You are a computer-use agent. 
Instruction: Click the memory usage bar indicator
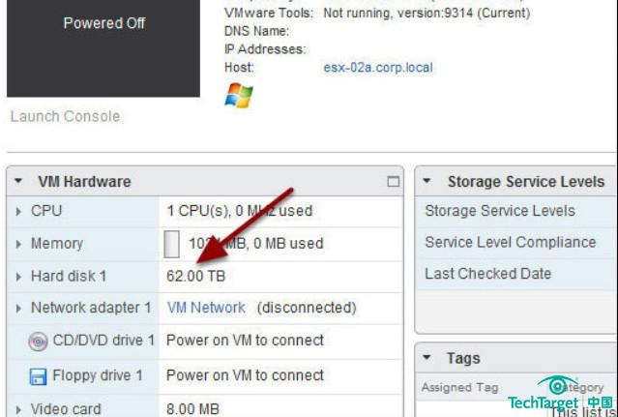tap(171, 245)
